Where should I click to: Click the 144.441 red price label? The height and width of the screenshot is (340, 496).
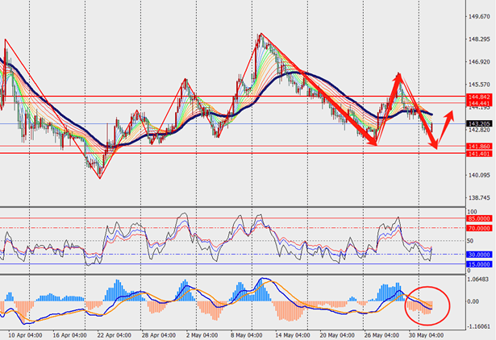pyautogui.click(x=479, y=104)
